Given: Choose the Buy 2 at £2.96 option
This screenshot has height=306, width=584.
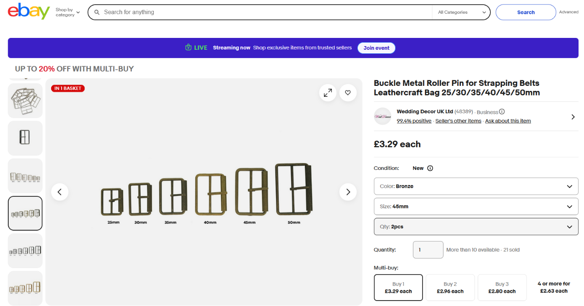Looking at the screenshot, I should tap(450, 287).
